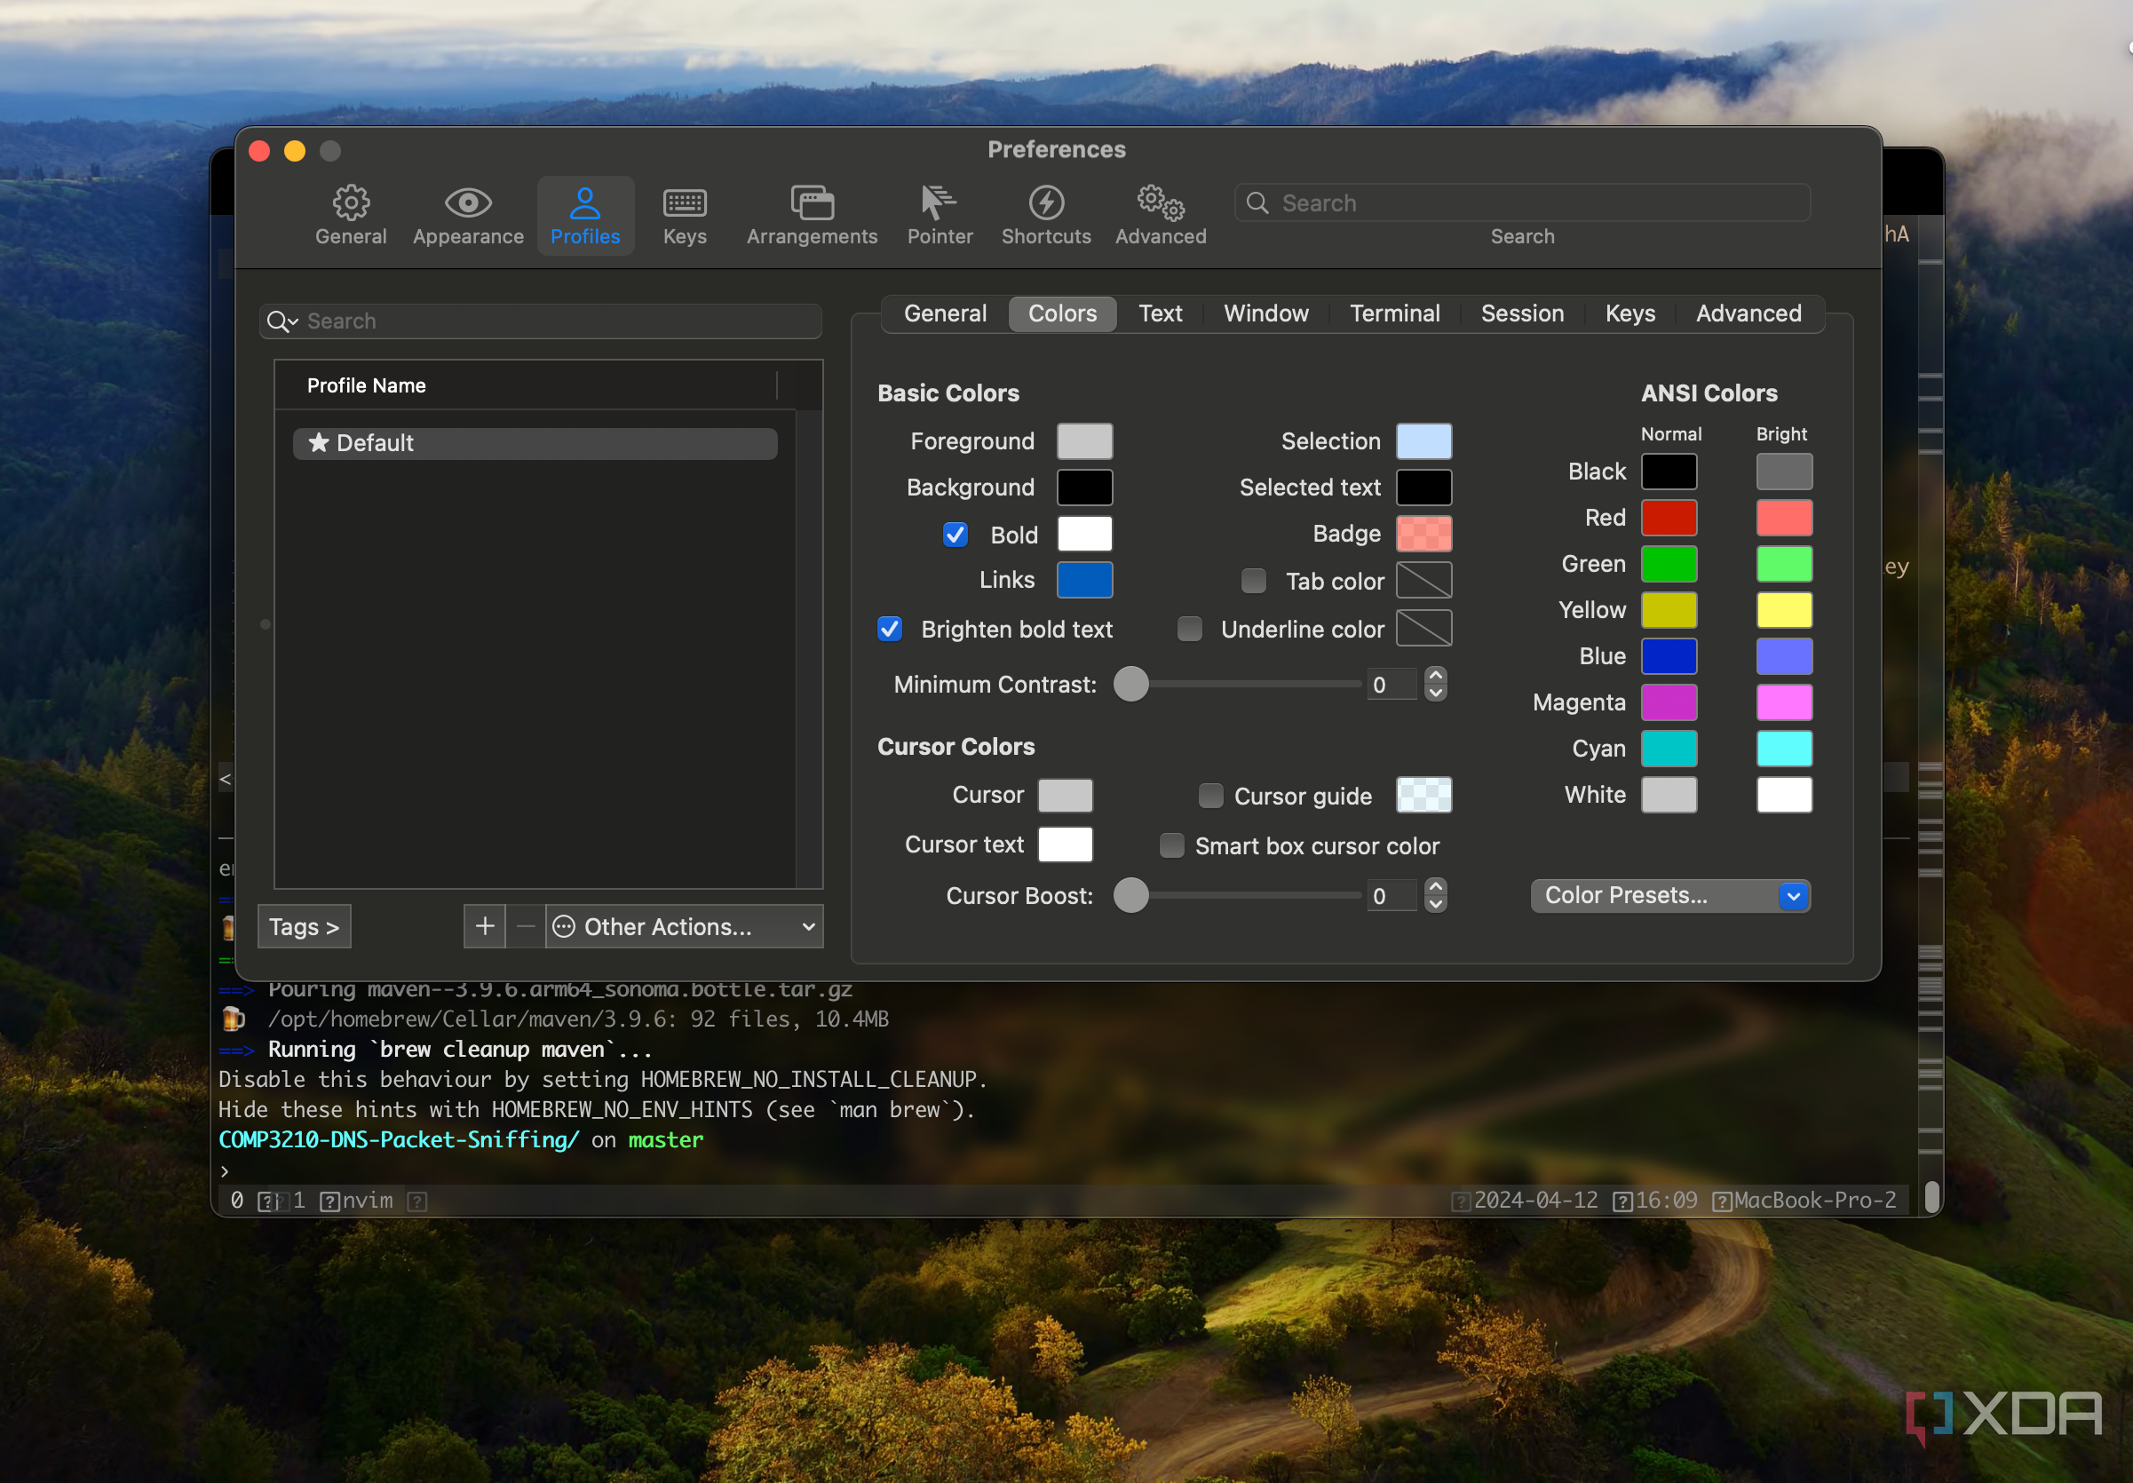The height and width of the screenshot is (1483, 2133).
Task: Open the Appearance eye icon
Action: [468, 202]
